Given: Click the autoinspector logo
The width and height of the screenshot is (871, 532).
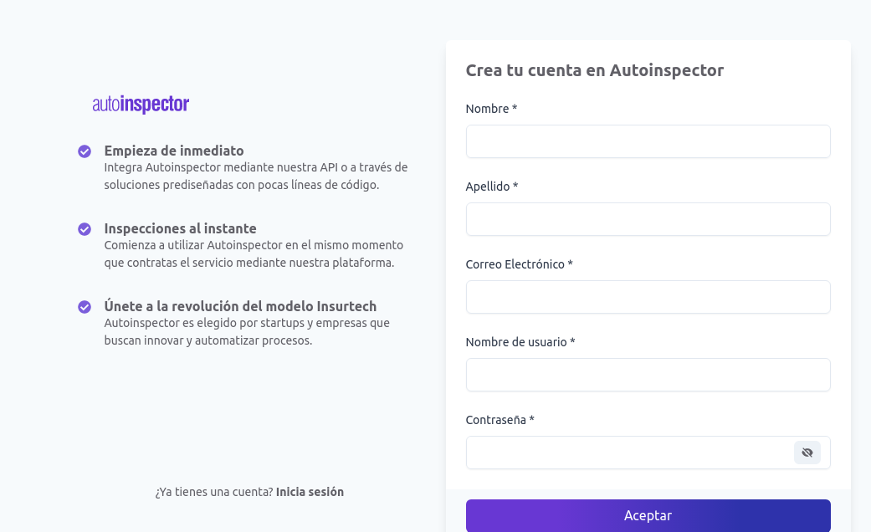Looking at the screenshot, I should click(x=141, y=104).
